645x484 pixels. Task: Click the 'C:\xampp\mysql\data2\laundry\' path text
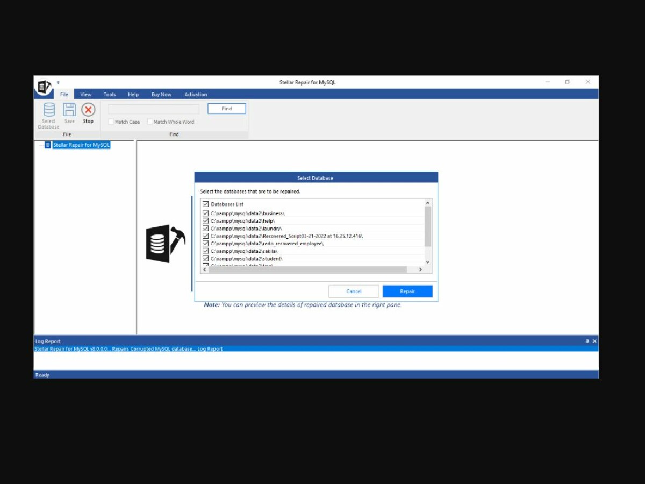[x=246, y=229]
